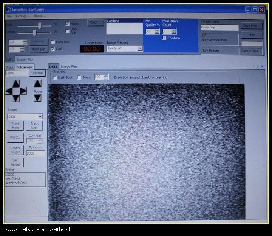Expand the Imager DSI1 dropdown
The image size is (272, 236).
tap(40, 117)
